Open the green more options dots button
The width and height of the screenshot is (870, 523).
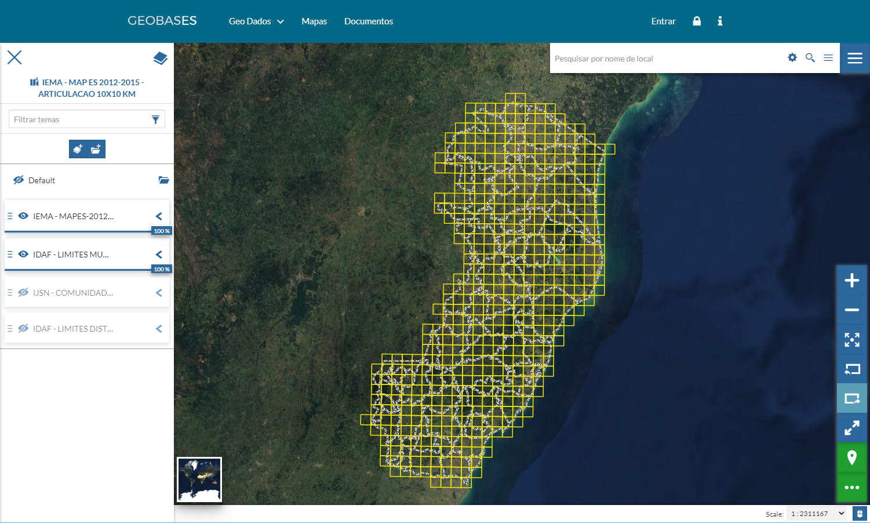point(851,487)
